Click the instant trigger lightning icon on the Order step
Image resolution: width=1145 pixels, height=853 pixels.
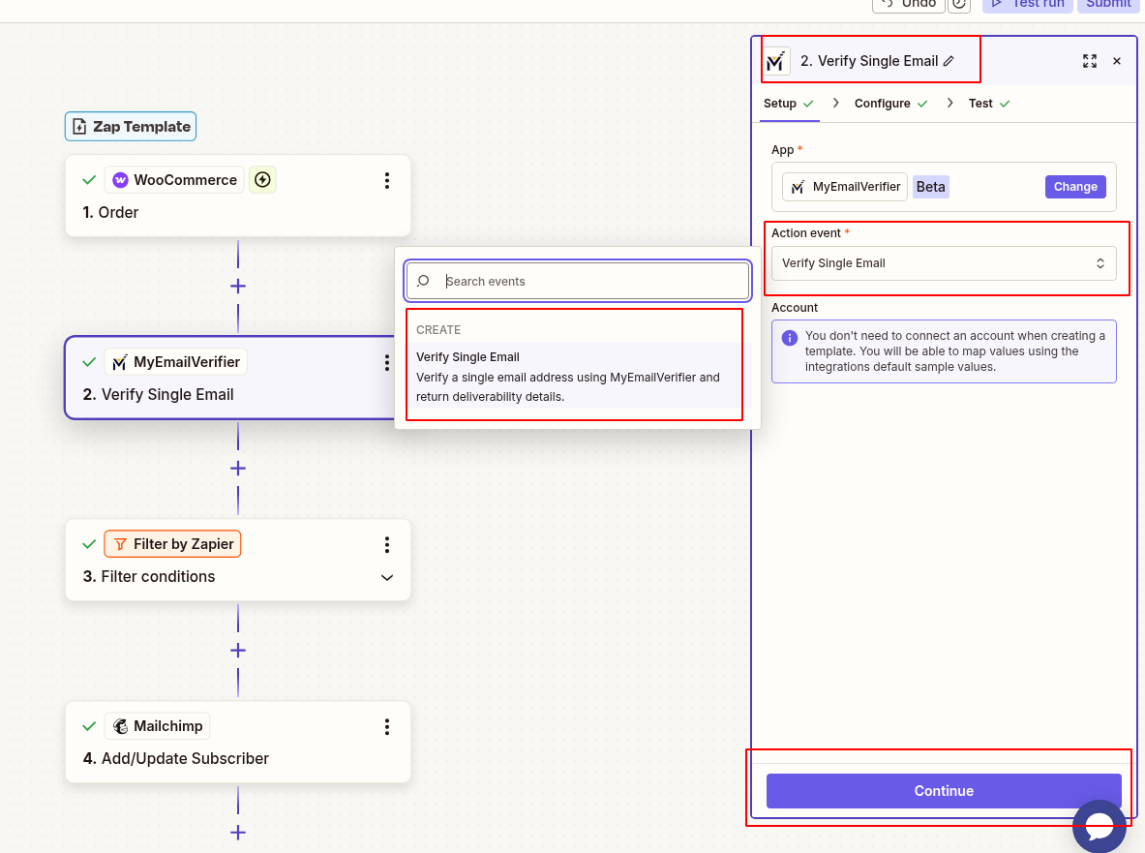[x=262, y=179]
